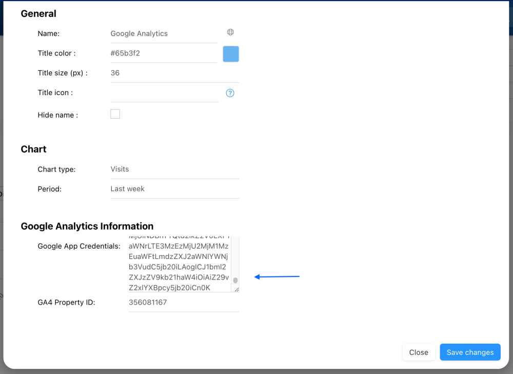Click the General section heading
Viewport: 513px width, 374px height.
(38, 14)
